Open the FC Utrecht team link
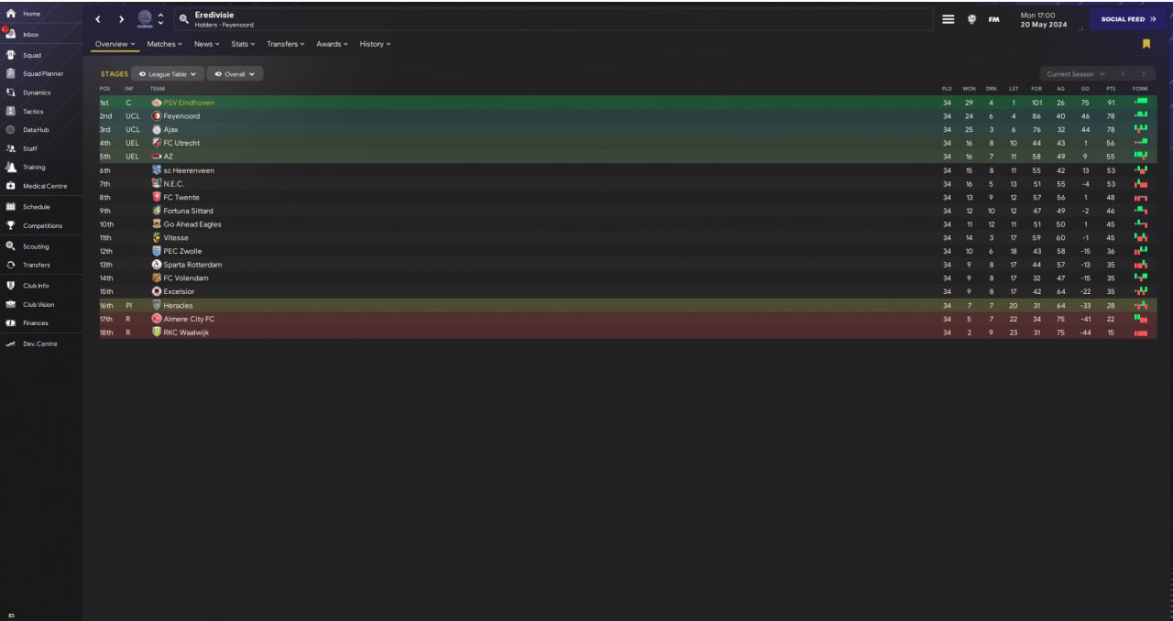Image resolution: width=1173 pixels, height=621 pixels. (181, 143)
